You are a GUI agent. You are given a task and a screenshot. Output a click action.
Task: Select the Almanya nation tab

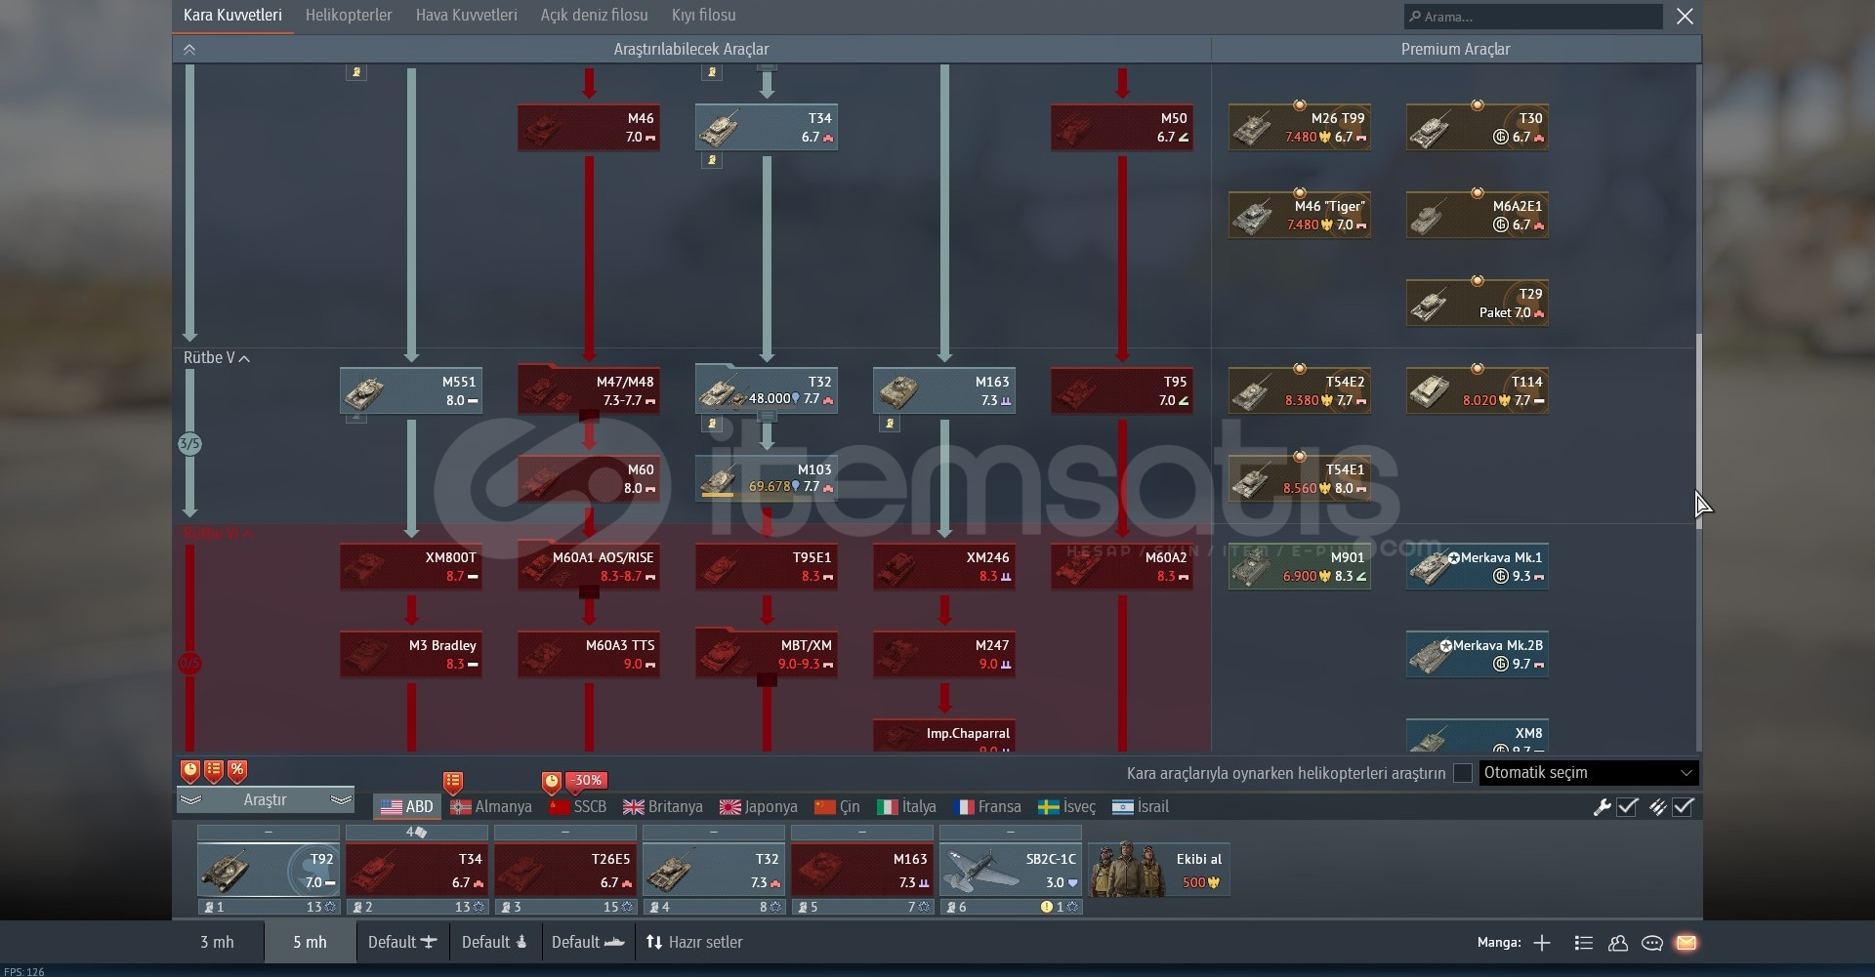(x=491, y=807)
